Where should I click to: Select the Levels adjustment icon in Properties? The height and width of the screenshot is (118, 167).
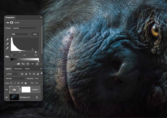coord(8,22)
